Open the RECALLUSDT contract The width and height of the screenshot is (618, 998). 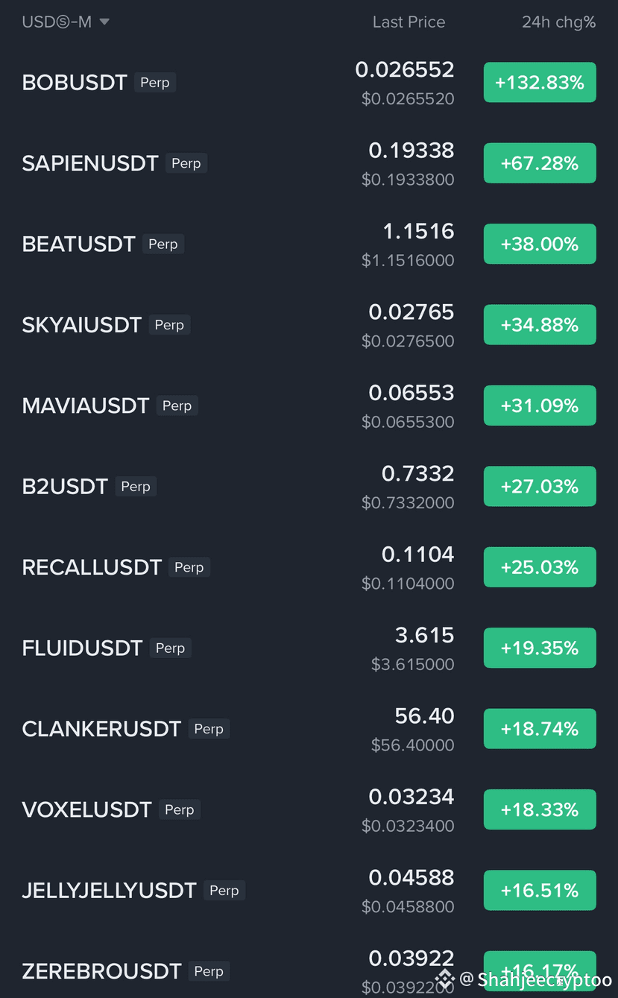coord(309,567)
